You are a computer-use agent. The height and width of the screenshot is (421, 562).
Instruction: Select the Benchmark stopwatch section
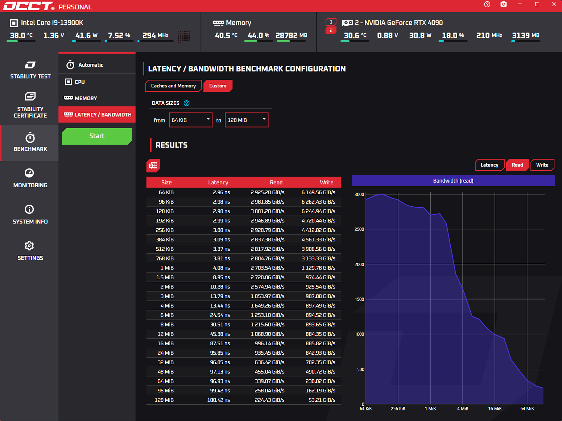(30, 142)
